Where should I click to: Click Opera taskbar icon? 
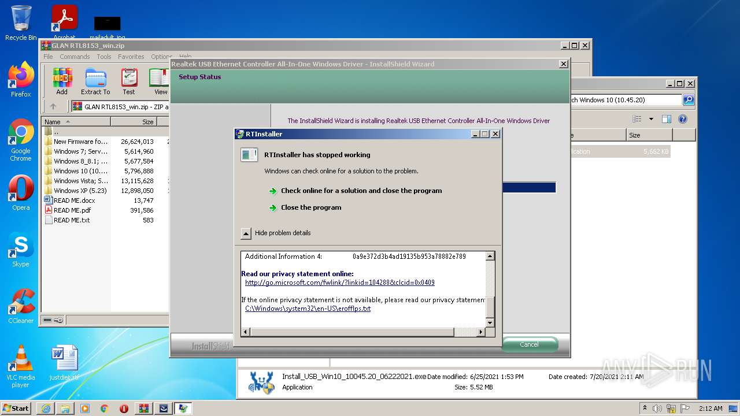point(124,408)
